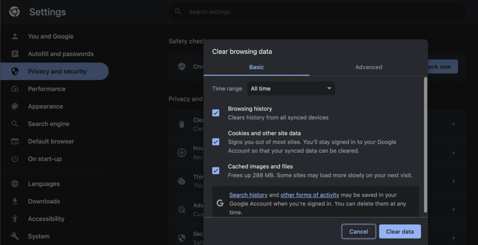Click the magnifier icon for Search engine

point(14,124)
